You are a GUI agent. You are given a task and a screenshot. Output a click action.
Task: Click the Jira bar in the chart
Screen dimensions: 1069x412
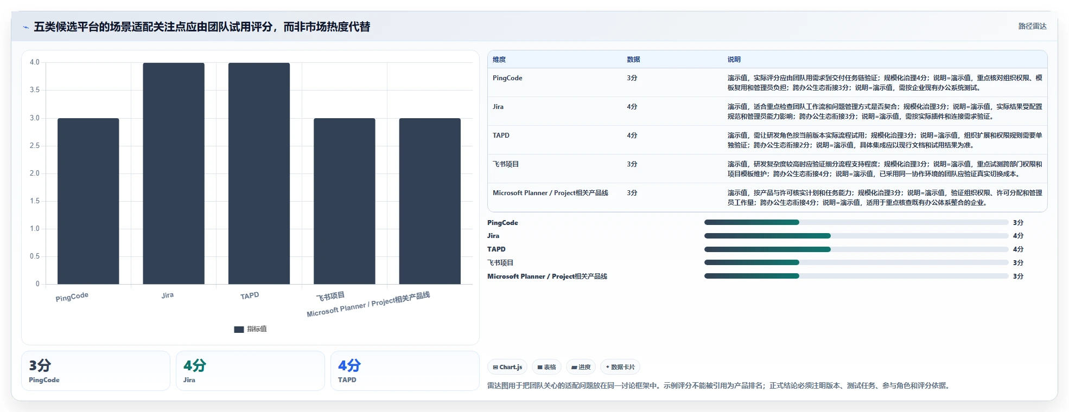tap(174, 173)
